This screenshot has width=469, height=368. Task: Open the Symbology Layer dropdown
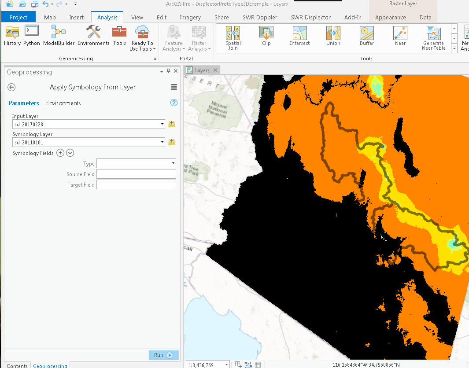click(x=162, y=142)
